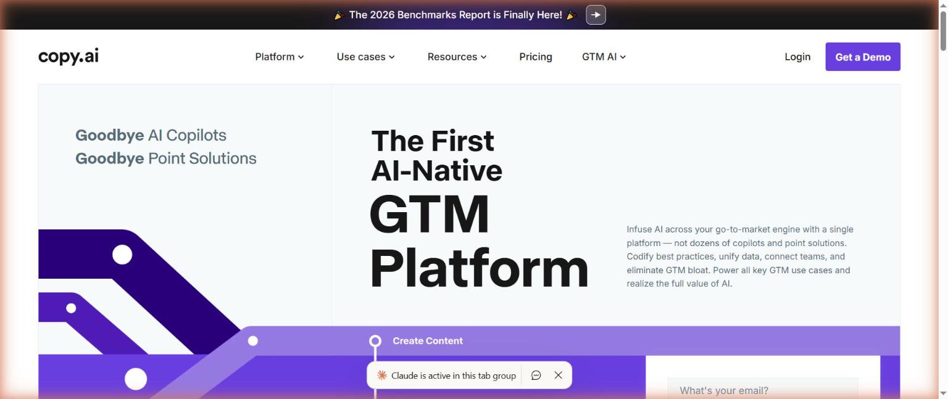Open the chat icon in the Claude bar
This screenshot has width=948, height=399.
click(x=536, y=375)
